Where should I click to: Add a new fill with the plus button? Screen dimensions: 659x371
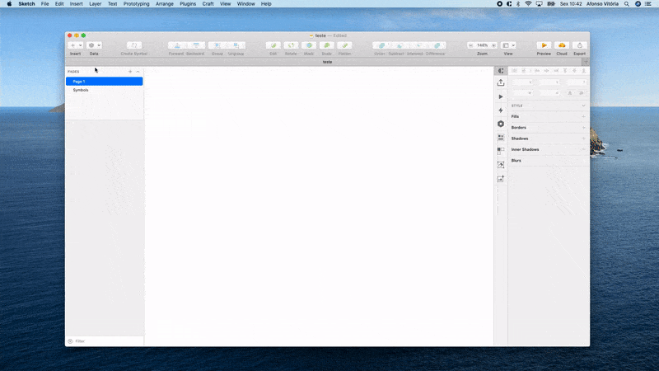[x=584, y=116]
